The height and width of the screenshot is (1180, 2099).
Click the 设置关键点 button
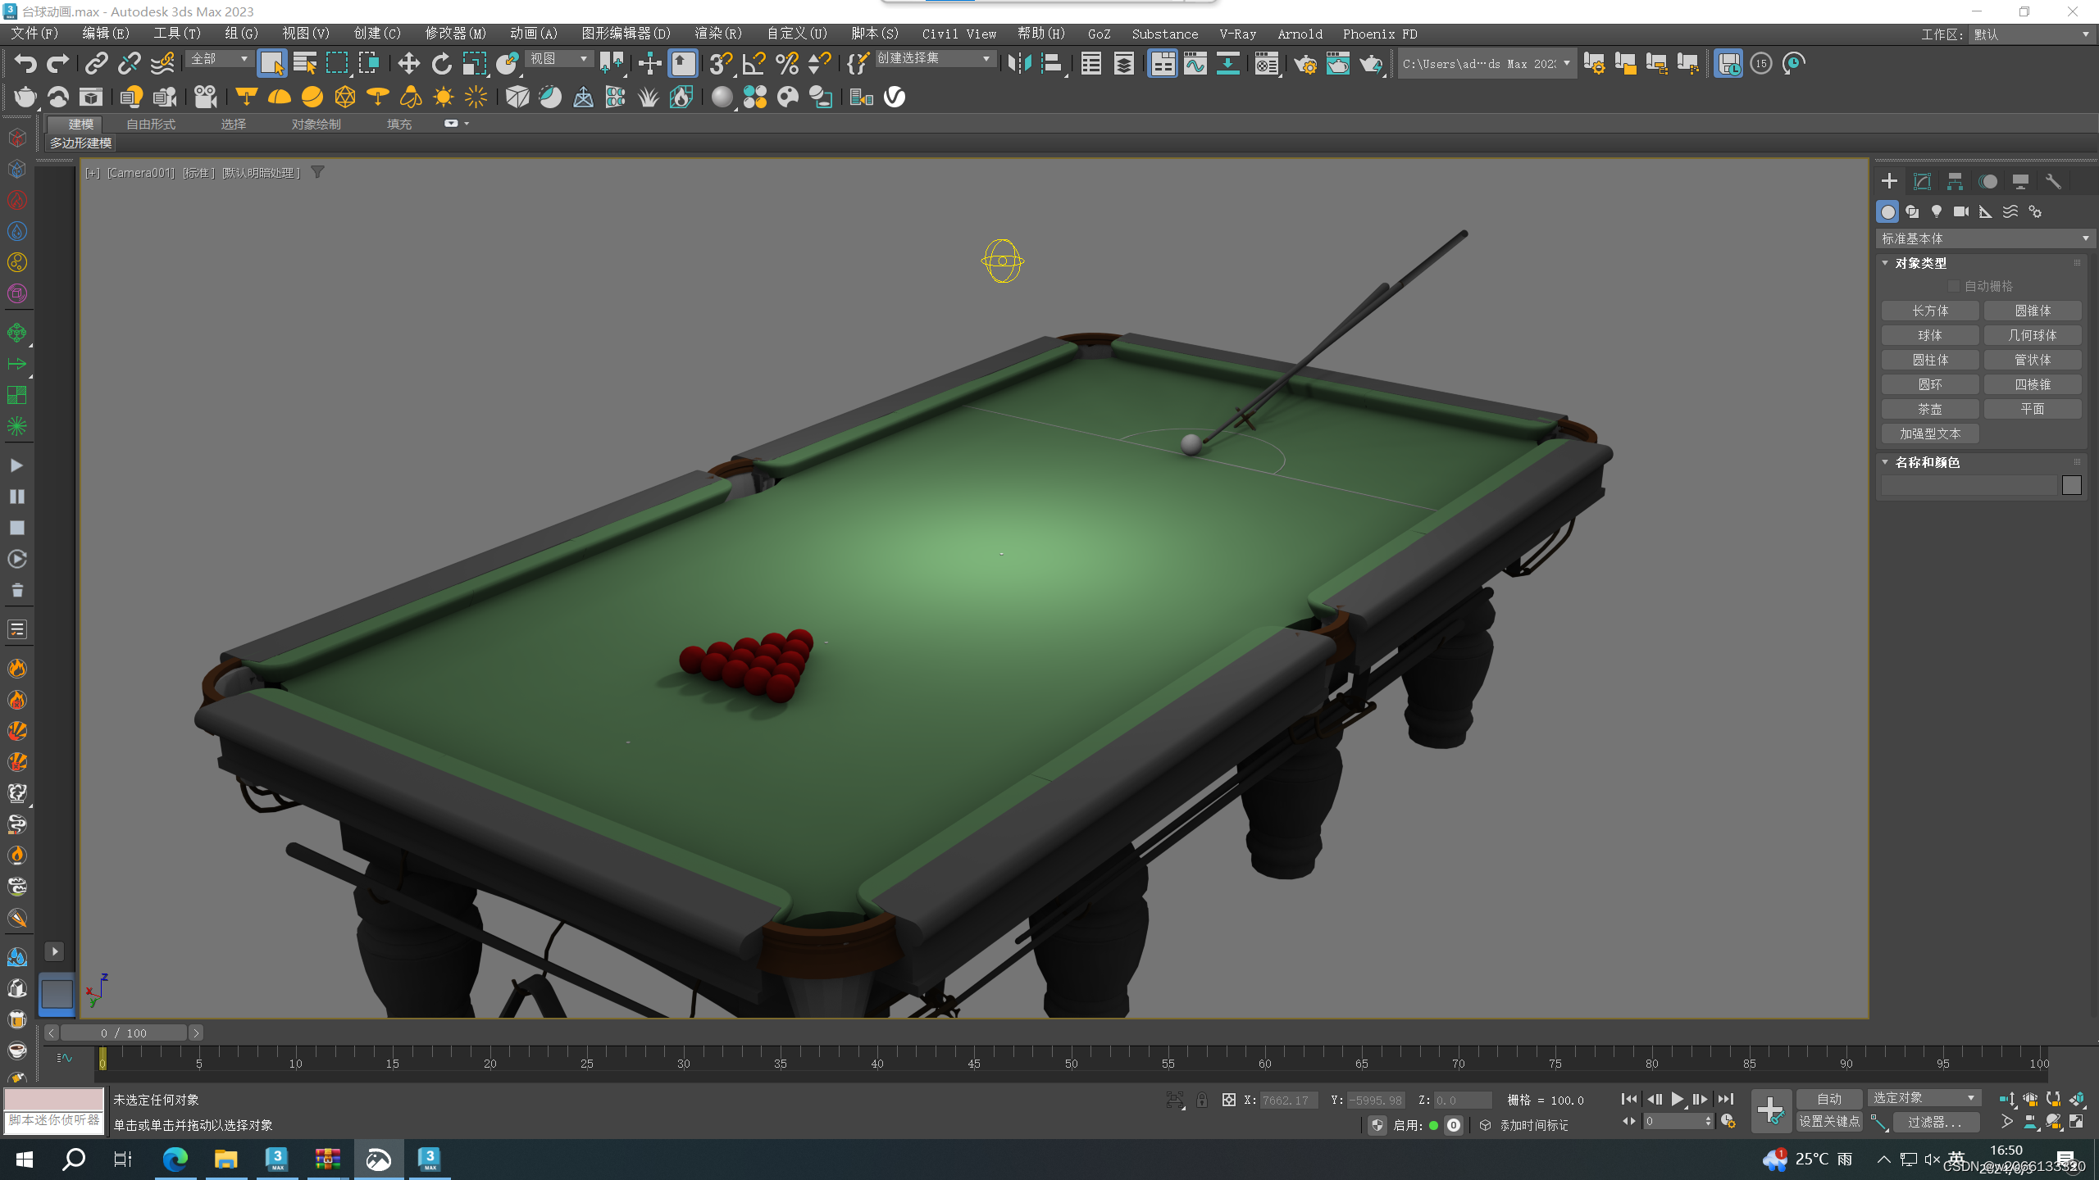tap(1828, 1121)
